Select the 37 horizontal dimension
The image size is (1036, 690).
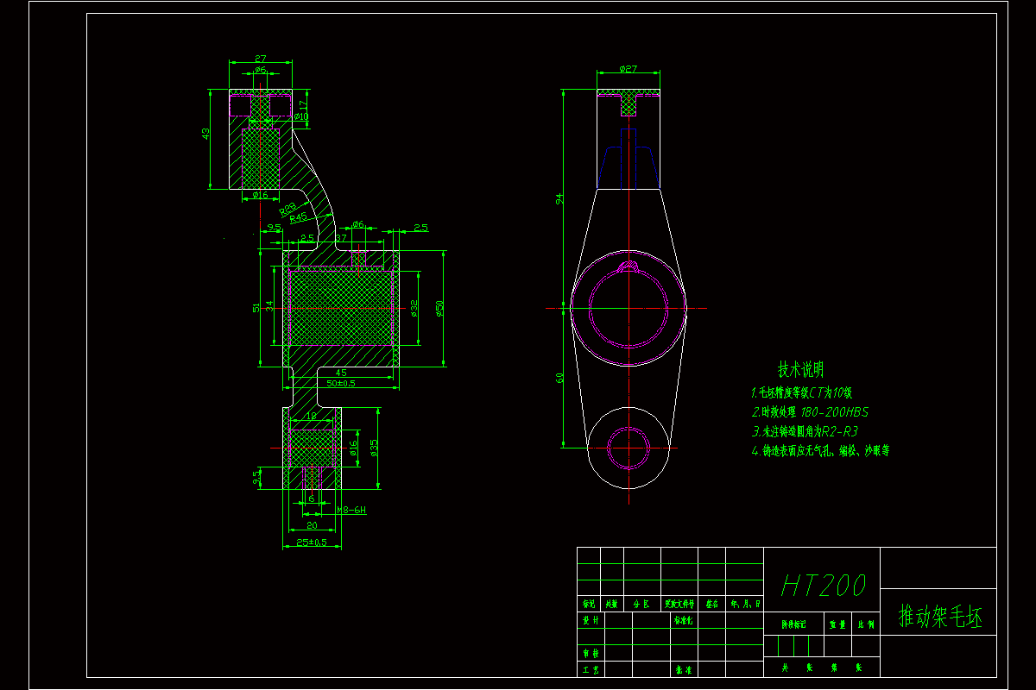click(340, 237)
